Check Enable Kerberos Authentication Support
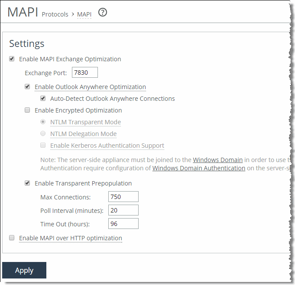Viewport: 295px width, 285px height. click(x=43, y=145)
